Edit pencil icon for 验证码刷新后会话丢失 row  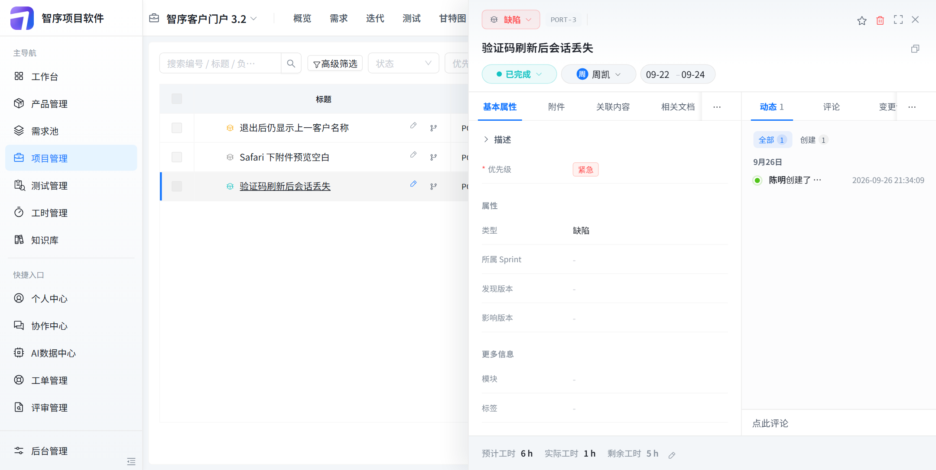[413, 183]
